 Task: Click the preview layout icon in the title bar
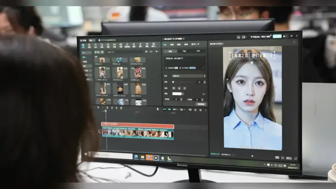[239, 37]
